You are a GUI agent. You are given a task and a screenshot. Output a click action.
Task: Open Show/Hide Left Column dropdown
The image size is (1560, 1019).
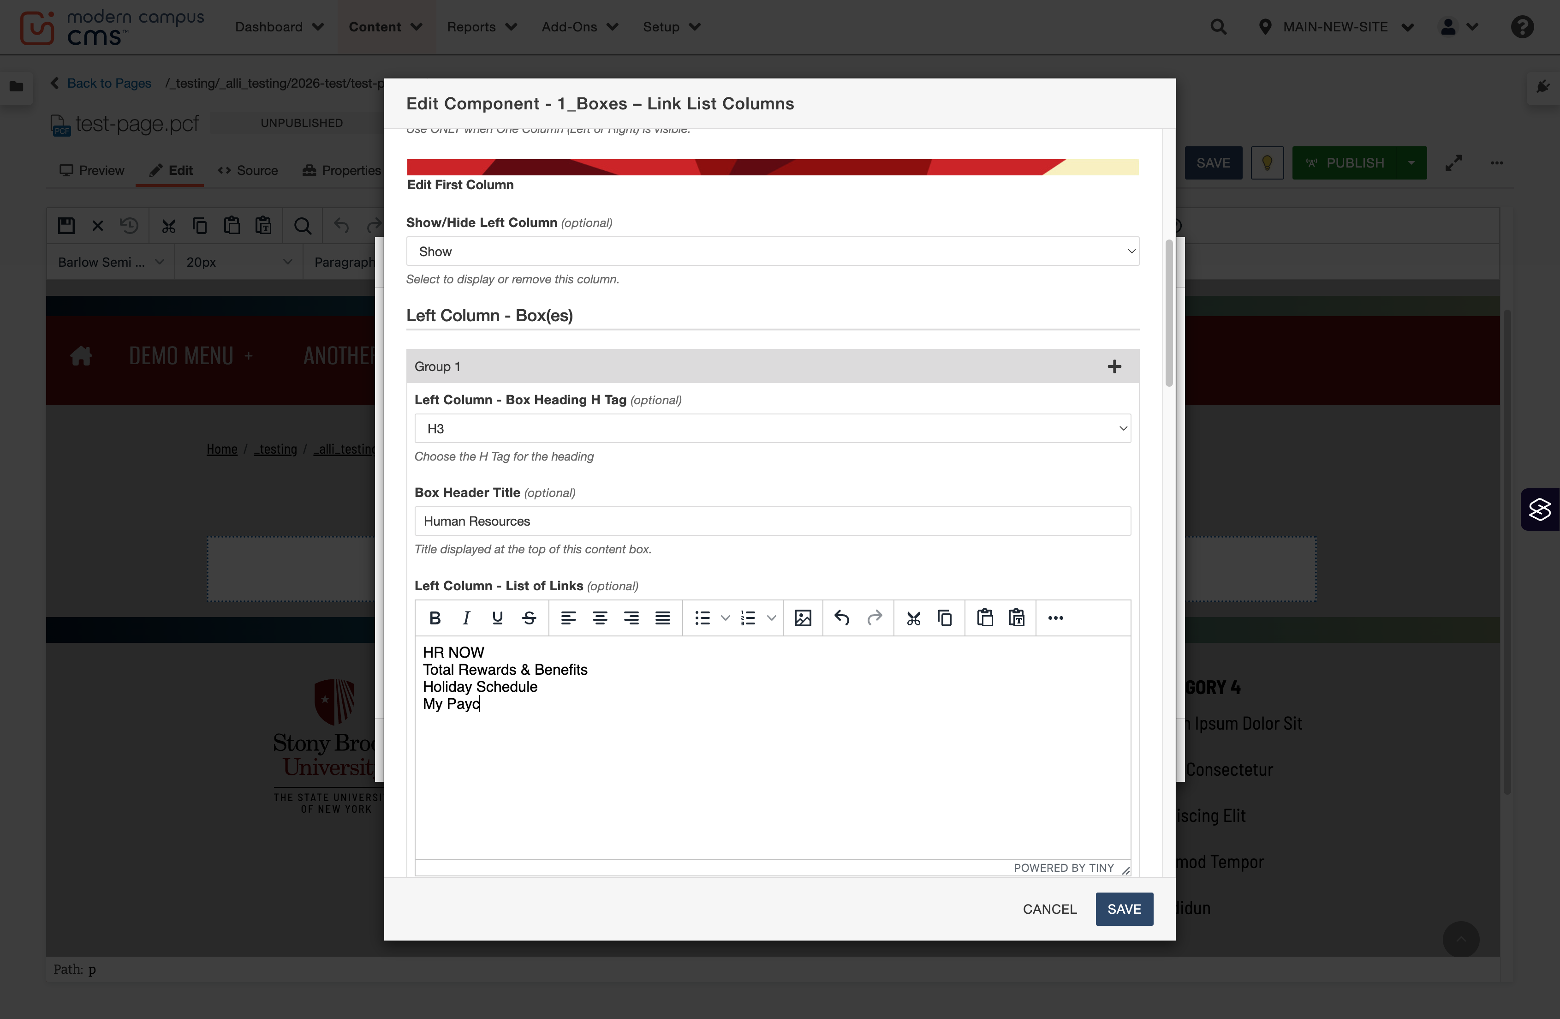773,251
